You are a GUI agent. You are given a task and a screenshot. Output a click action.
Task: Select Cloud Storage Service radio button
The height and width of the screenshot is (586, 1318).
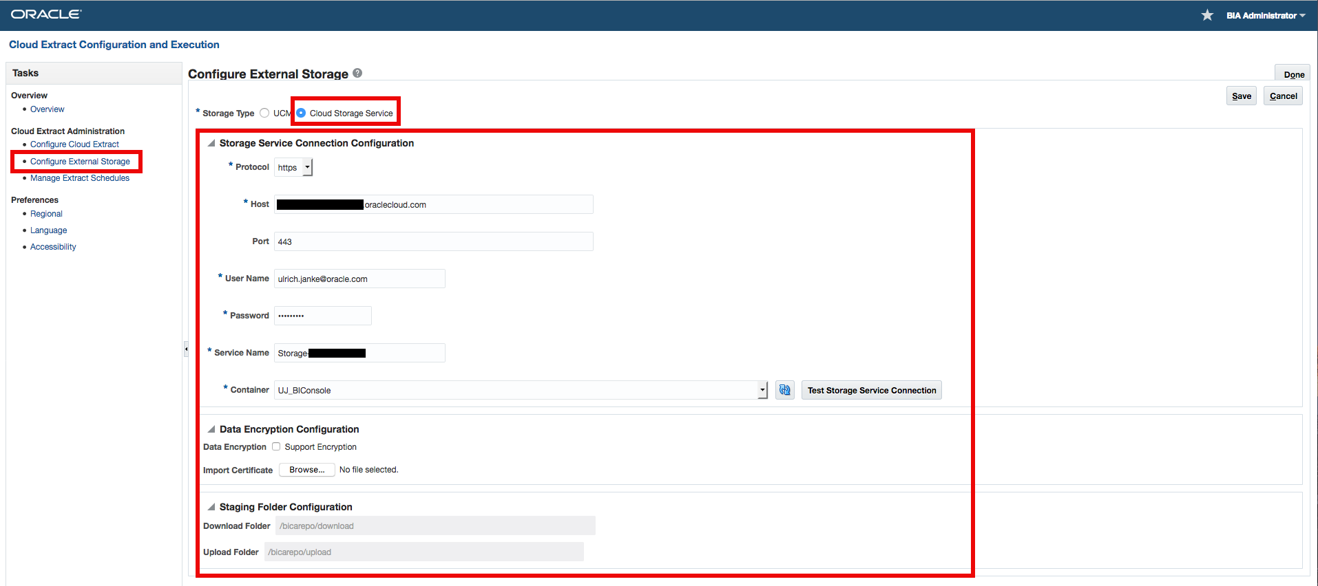(x=301, y=113)
